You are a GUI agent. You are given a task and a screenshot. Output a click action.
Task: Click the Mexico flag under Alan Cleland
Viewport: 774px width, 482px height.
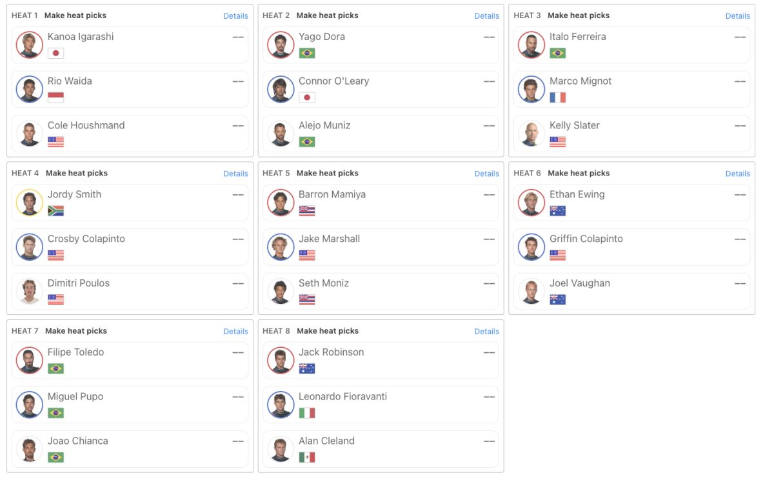pos(307,457)
